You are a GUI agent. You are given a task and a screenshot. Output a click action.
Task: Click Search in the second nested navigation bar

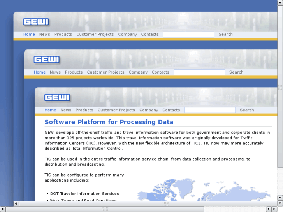(x=236, y=72)
